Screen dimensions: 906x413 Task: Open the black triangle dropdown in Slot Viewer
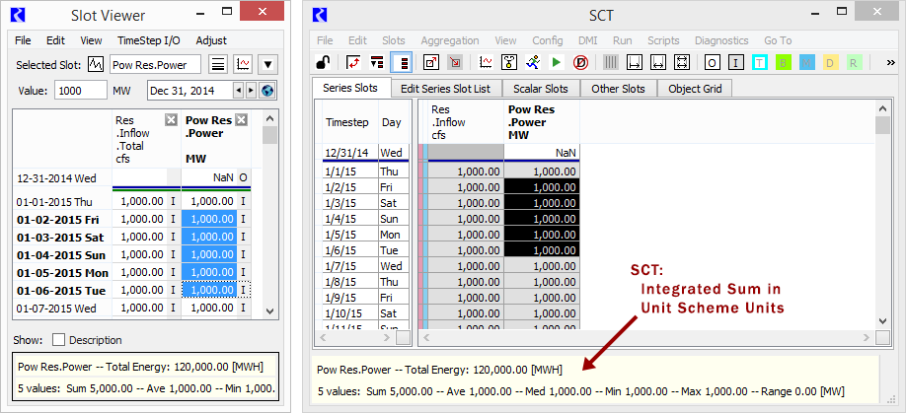(267, 65)
